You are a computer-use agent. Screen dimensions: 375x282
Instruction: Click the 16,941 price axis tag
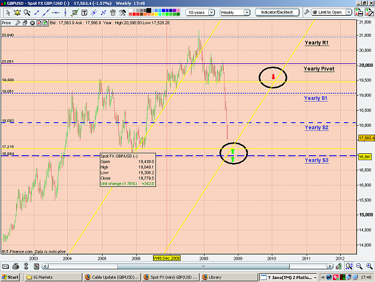[x=365, y=157]
